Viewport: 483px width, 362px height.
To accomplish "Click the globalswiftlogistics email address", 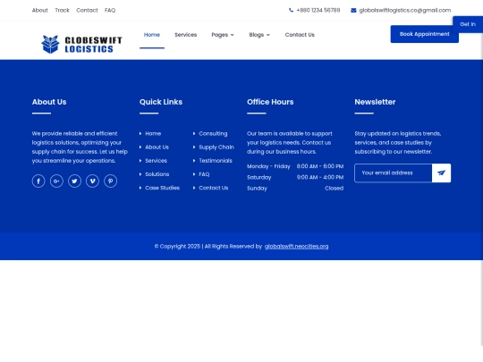I will pyautogui.click(x=405, y=10).
